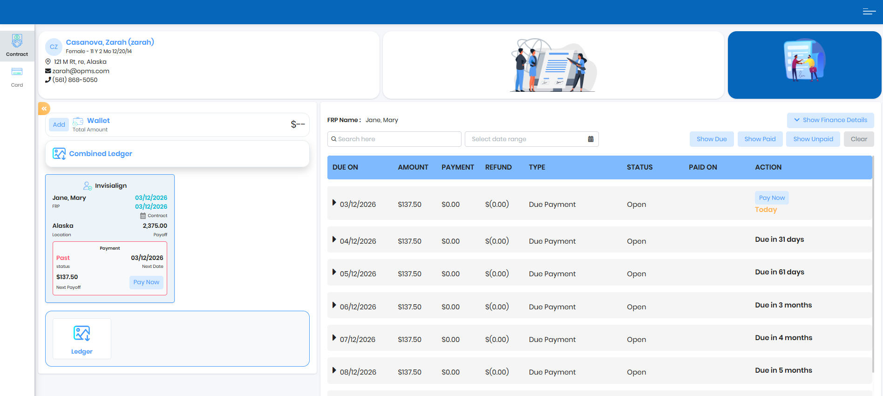883x396 pixels.
Task: Focus the Search here field
Action: tap(394, 139)
